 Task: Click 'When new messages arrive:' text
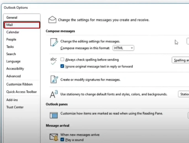point(80,135)
